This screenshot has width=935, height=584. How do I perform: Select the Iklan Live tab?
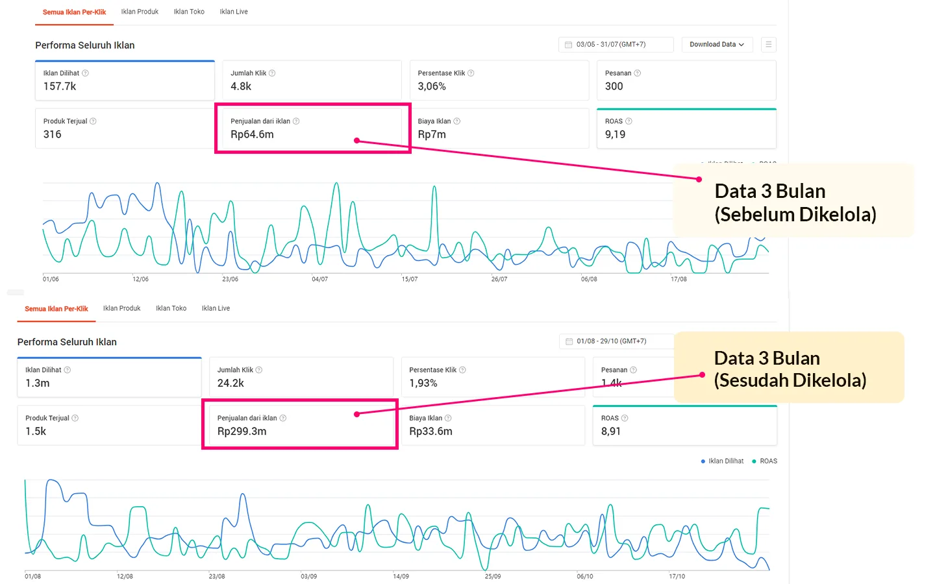(x=233, y=11)
